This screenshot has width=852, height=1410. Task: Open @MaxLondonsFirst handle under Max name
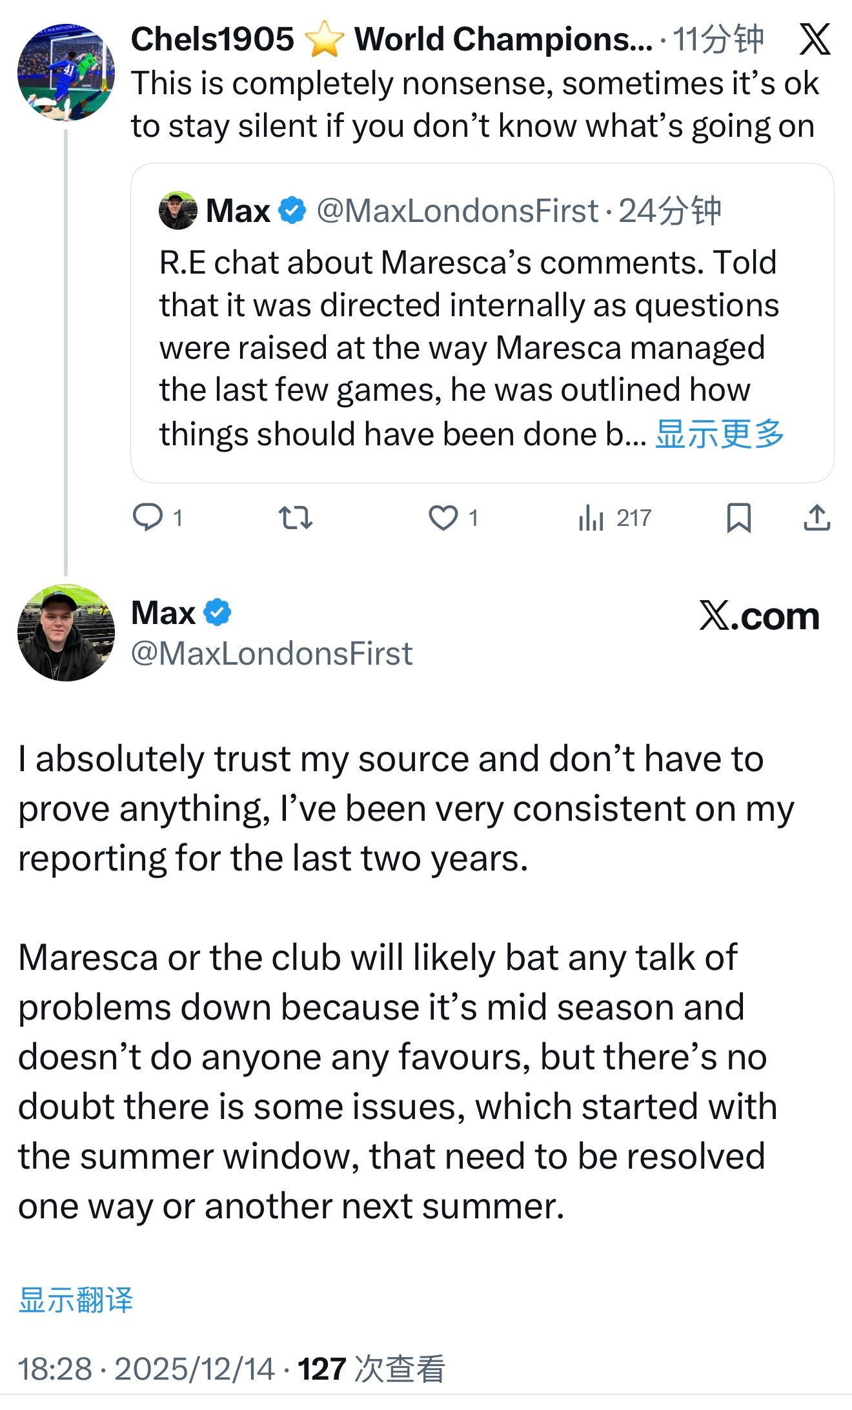[x=272, y=654]
